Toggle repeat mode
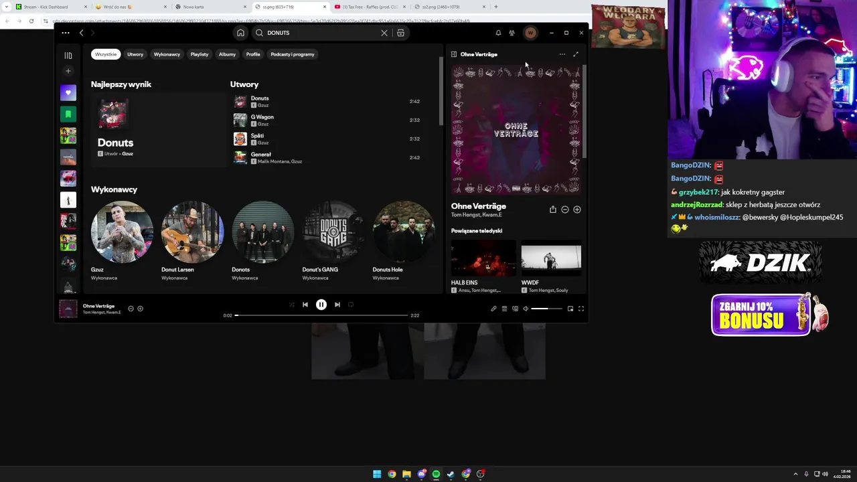The height and width of the screenshot is (482, 857). click(351, 305)
